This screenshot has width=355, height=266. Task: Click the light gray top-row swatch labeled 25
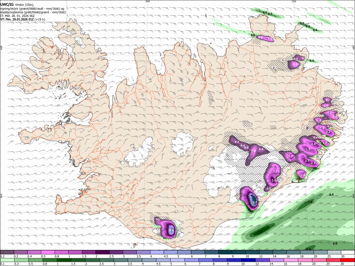[334, 252]
